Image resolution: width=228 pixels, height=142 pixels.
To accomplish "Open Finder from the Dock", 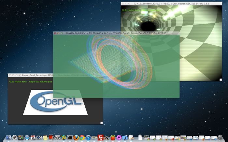I will click(9, 137).
